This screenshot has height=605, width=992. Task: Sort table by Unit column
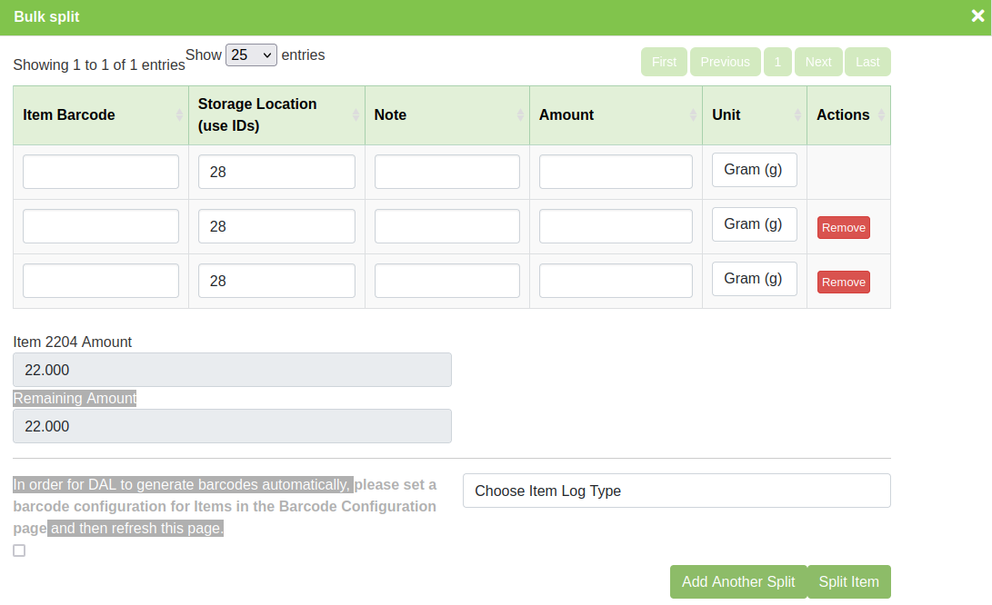(754, 115)
